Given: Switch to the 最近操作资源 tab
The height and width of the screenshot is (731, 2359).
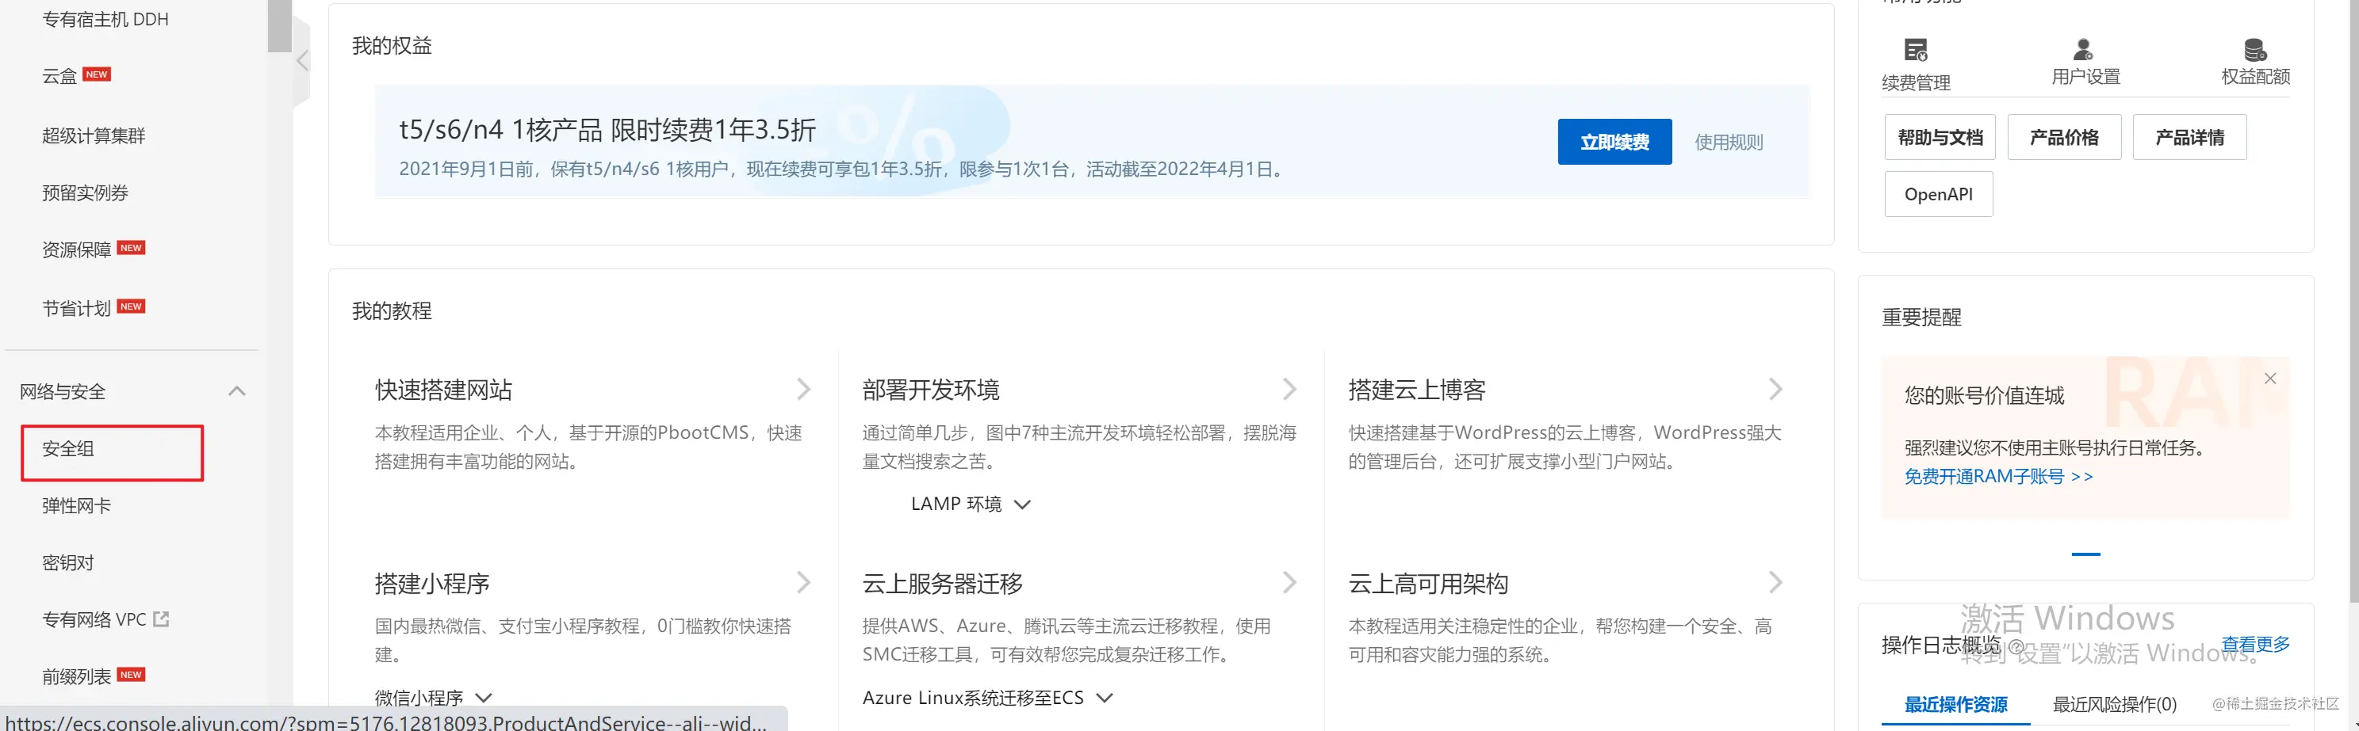Looking at the screenshot, I should 1956,704.
